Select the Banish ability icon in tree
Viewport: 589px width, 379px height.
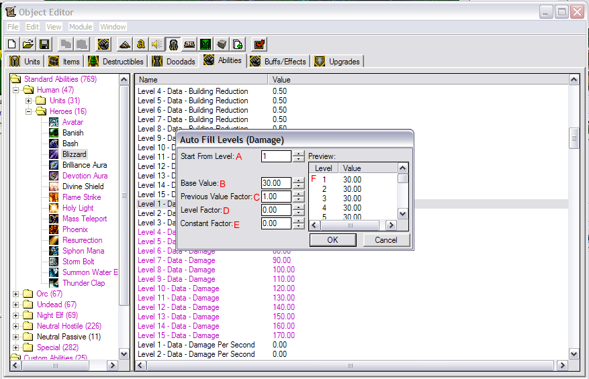54,133
